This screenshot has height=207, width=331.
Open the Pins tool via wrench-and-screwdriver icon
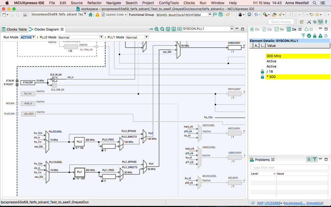(x=309, y=22)
